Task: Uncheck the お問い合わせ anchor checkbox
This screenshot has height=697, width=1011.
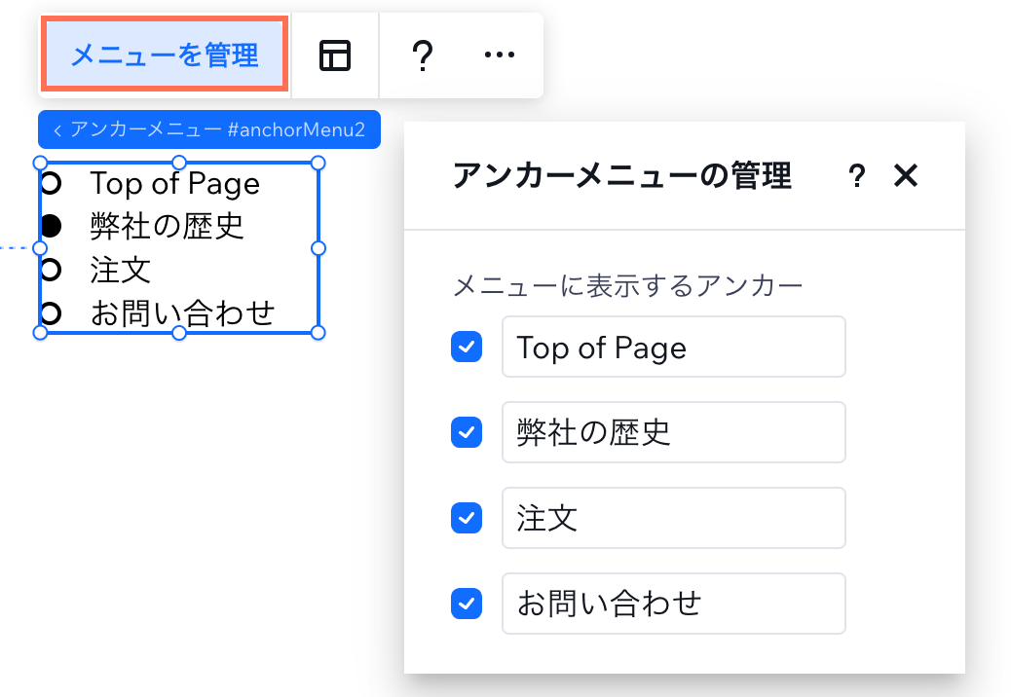Action: point(467,604)
